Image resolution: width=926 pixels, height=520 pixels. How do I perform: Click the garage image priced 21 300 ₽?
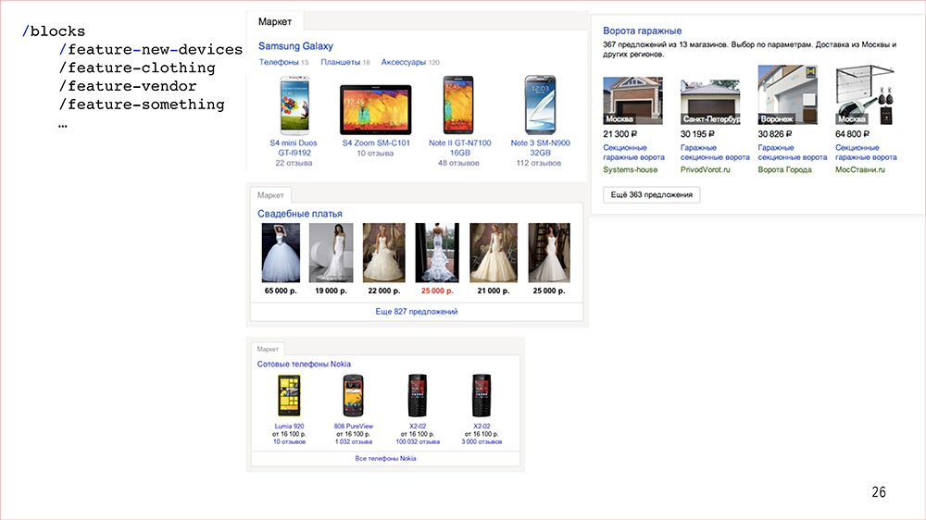click(632, 100)
